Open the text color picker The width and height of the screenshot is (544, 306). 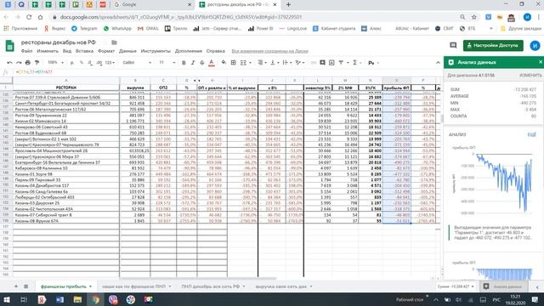(x=212, y=63)
